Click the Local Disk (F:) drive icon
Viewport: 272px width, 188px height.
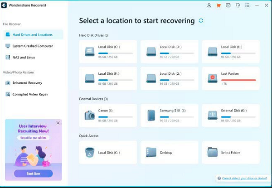coord(90,78)
